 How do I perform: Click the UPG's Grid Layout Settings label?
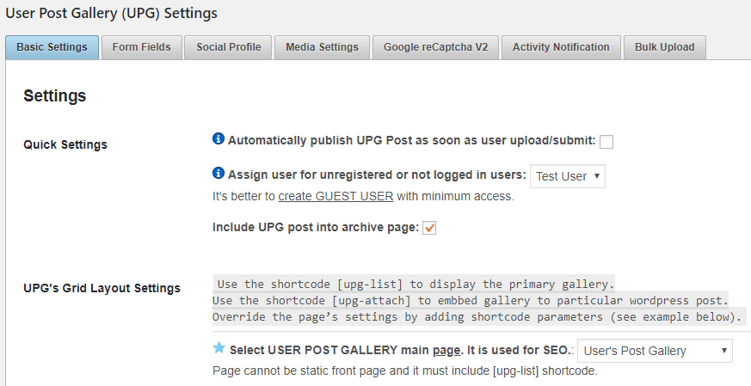[102, 288]
